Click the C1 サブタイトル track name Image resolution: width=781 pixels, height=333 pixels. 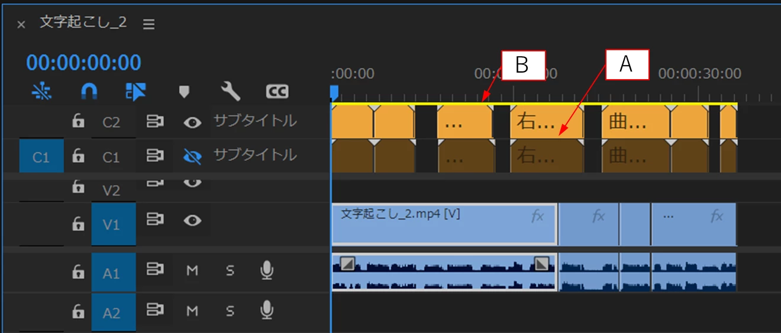[x=255, y=155]
